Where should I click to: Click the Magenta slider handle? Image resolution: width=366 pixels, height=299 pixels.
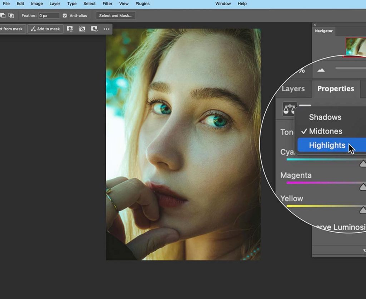[363, 187]
